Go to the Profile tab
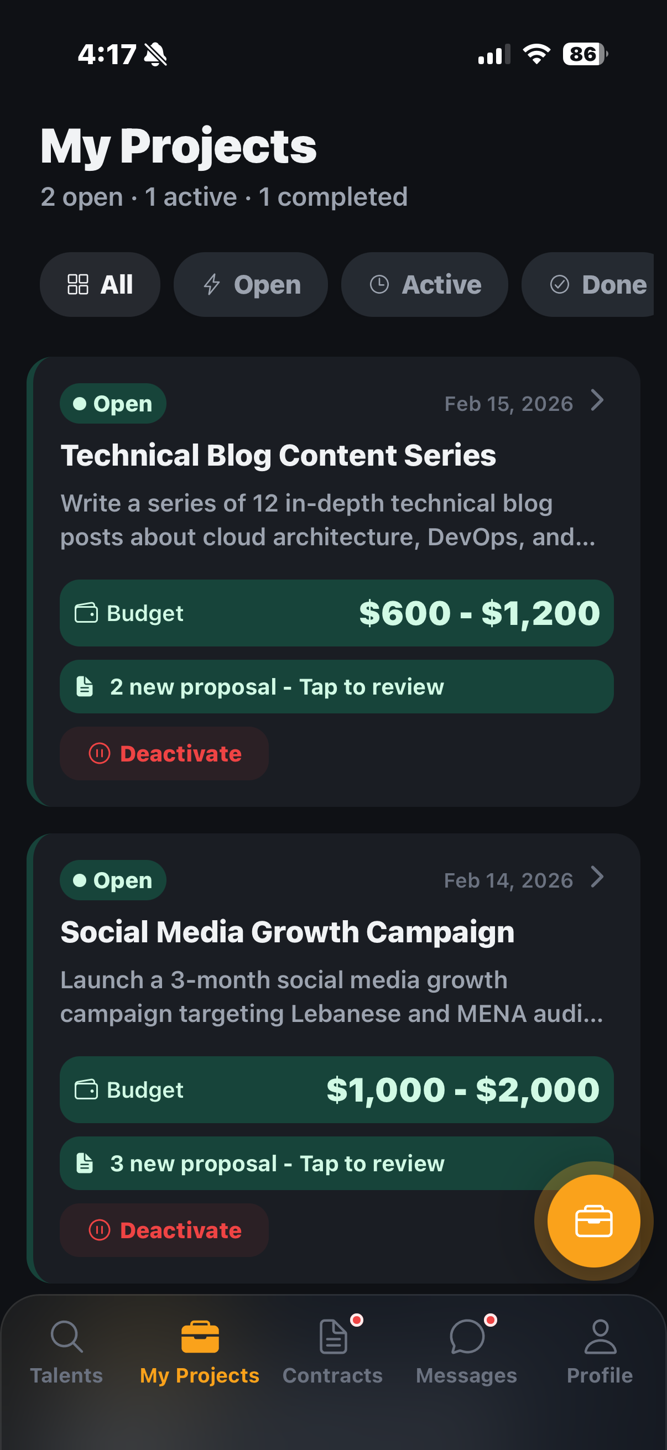The width and height of the screenshot is (667, 1450). [x=600, y=1352]
